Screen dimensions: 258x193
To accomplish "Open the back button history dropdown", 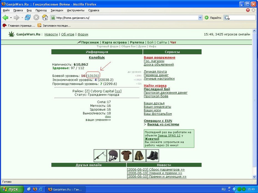I will click(x=11, y=17).
